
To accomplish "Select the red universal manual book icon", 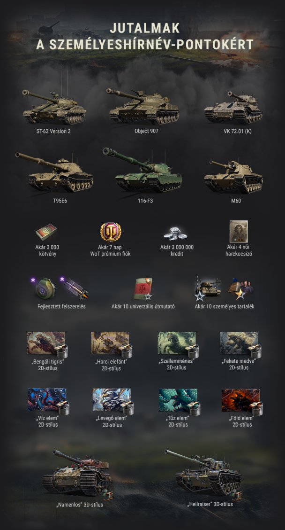I will click(x=143, y=289).
